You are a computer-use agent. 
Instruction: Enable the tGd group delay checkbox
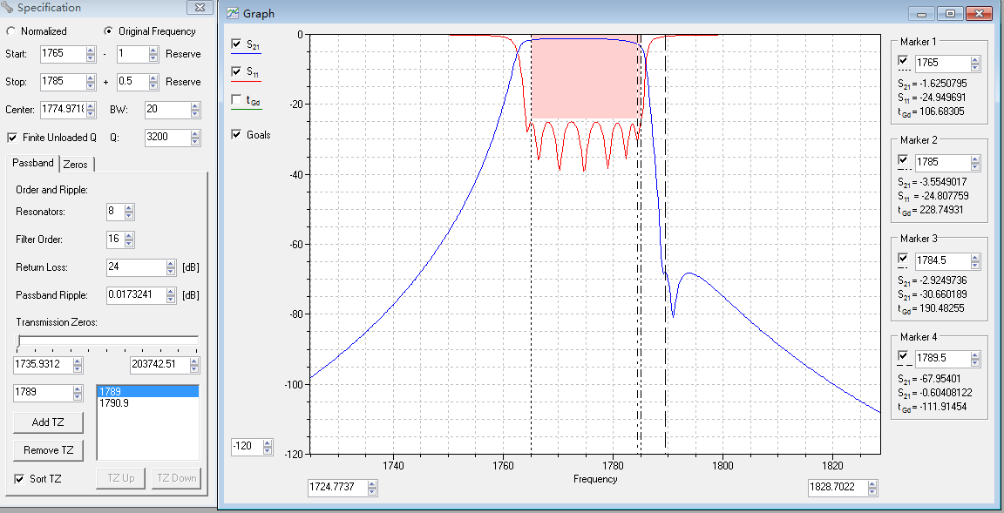point(236,100)
